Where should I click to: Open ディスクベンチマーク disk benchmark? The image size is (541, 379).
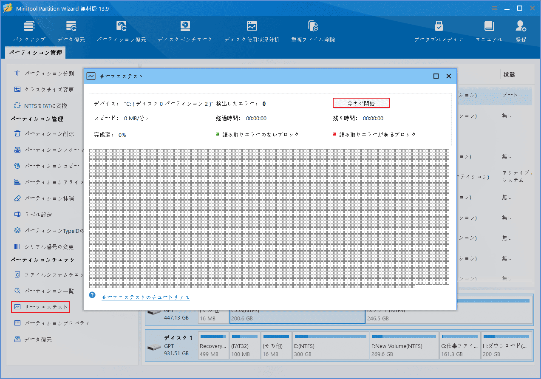(185, 31)
